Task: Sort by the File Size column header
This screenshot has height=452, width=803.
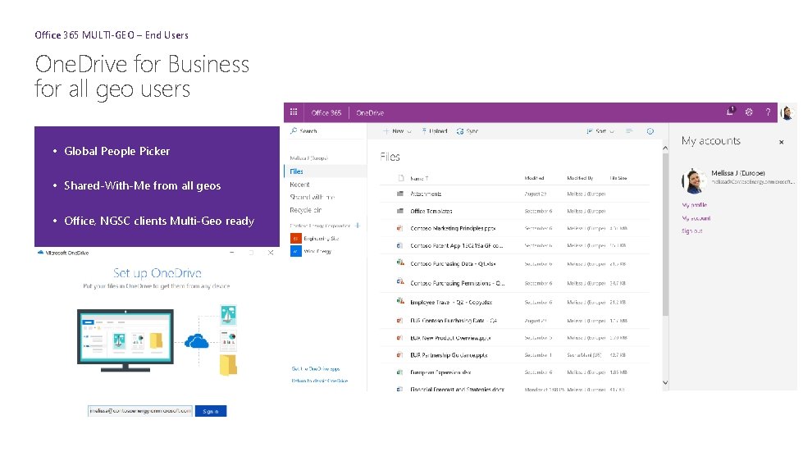Action: coord(618,178)
